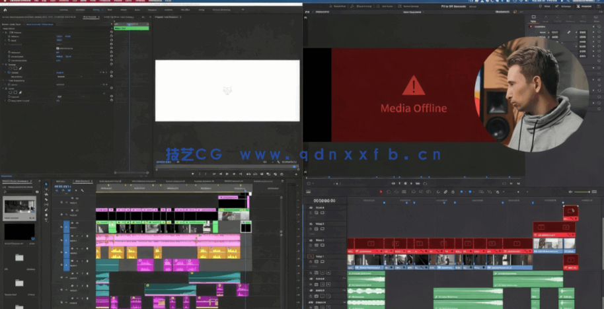Disable Resolve video track V3
This screenshot has height=309, width=604.
click(x=322, y=229)
